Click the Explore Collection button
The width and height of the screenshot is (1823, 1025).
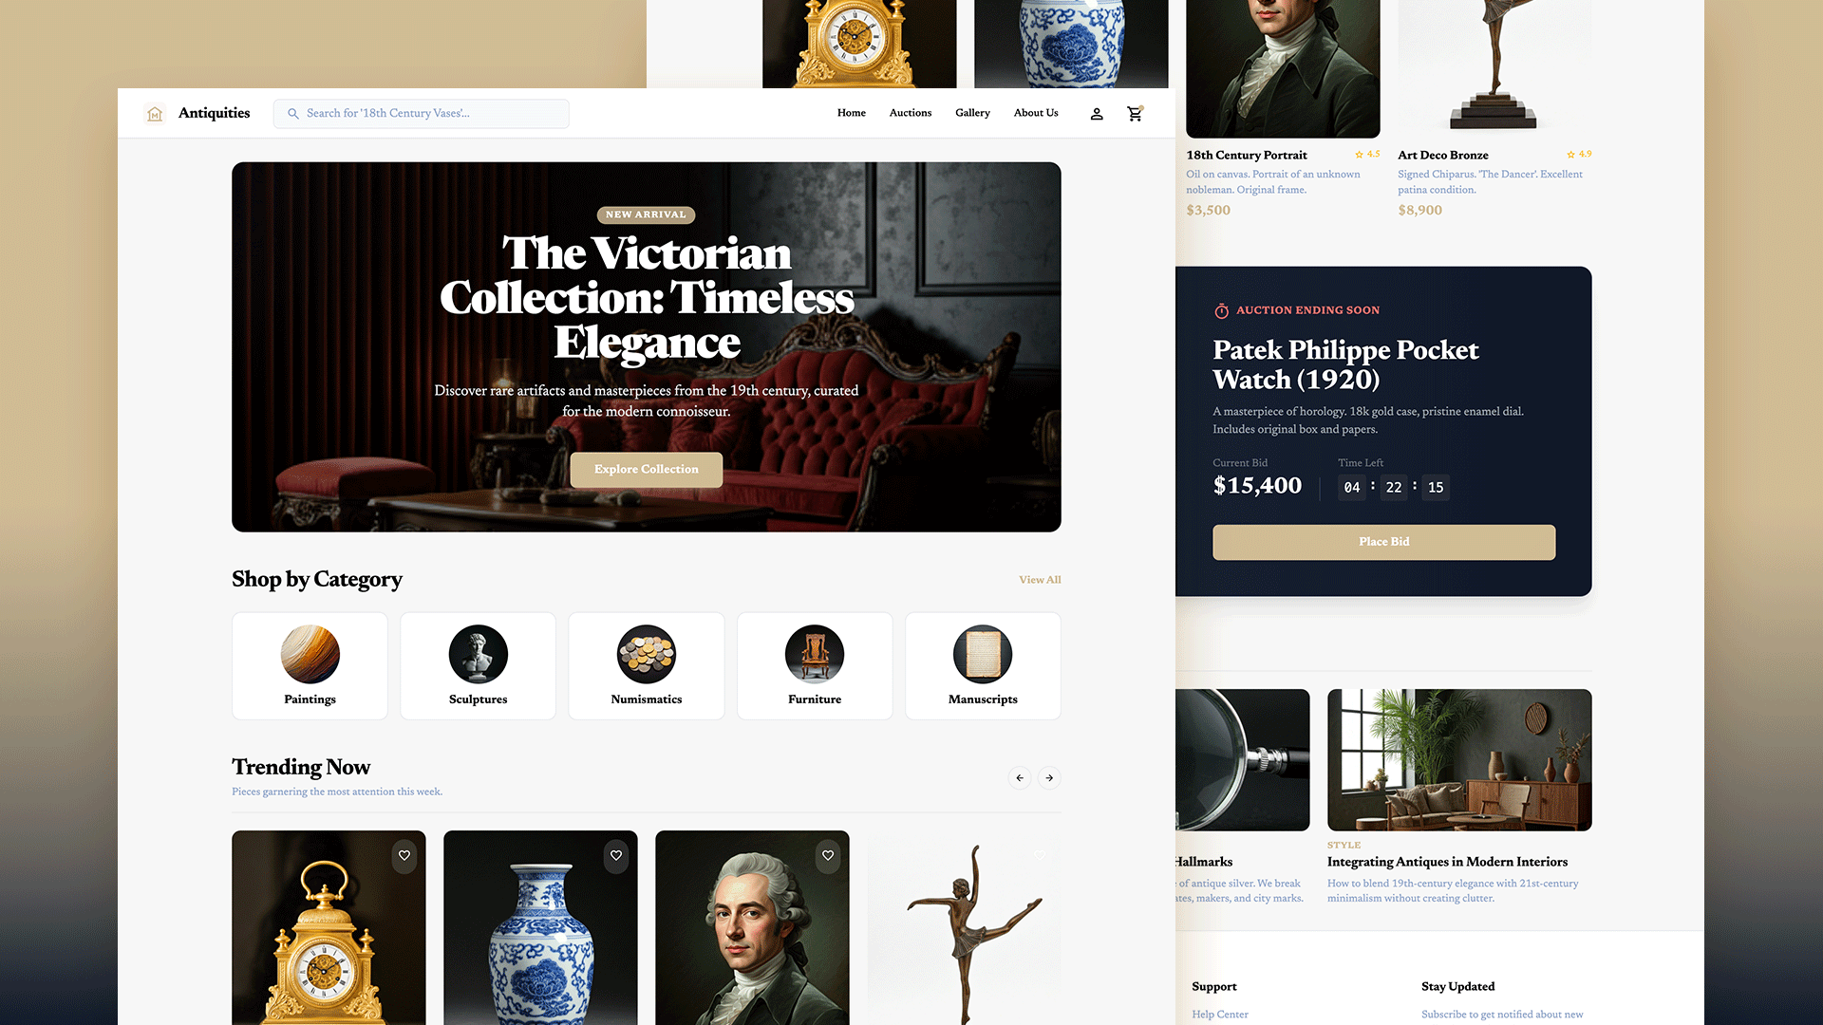point(647,470)
